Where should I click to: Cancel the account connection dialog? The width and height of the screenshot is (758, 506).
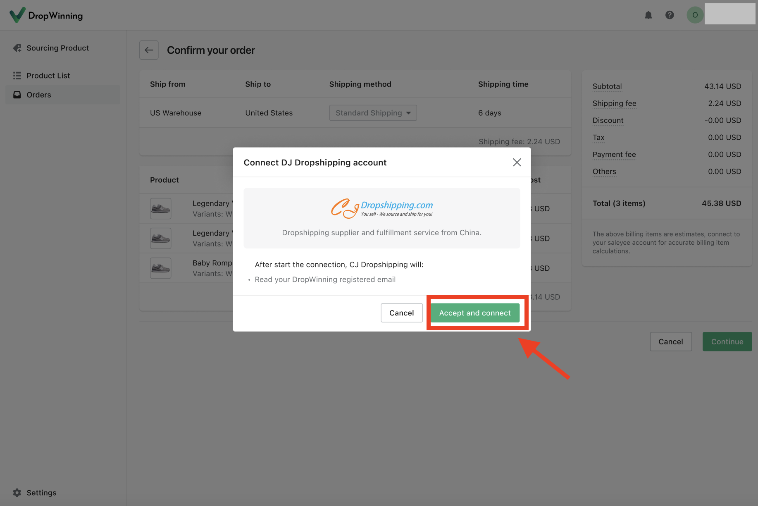pos(401,313)
